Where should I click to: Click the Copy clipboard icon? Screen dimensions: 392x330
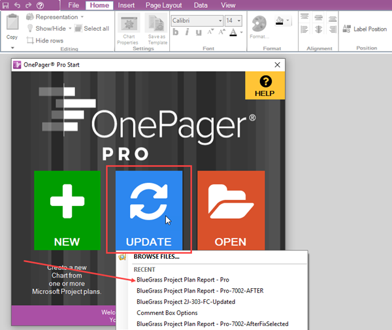(12, 22)
